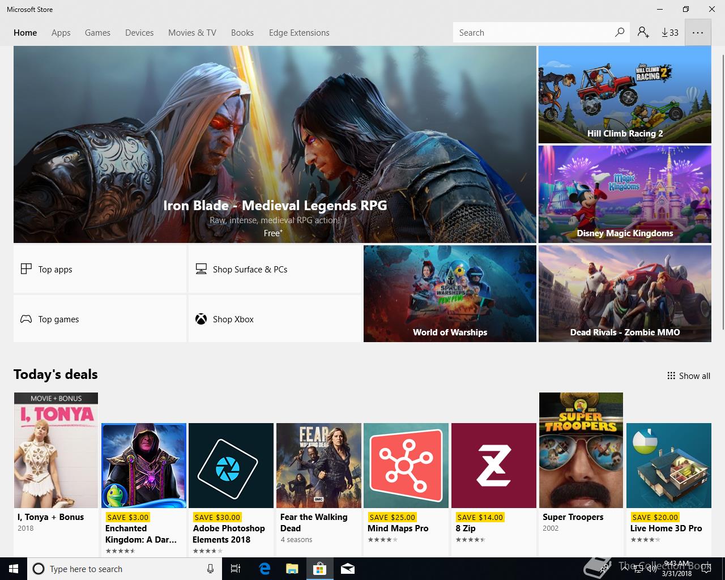Image resolution: width=725 pixels, height=580 pixels.
Task: Open the Action Center notification icon
Action: click(x=706, y=569)
